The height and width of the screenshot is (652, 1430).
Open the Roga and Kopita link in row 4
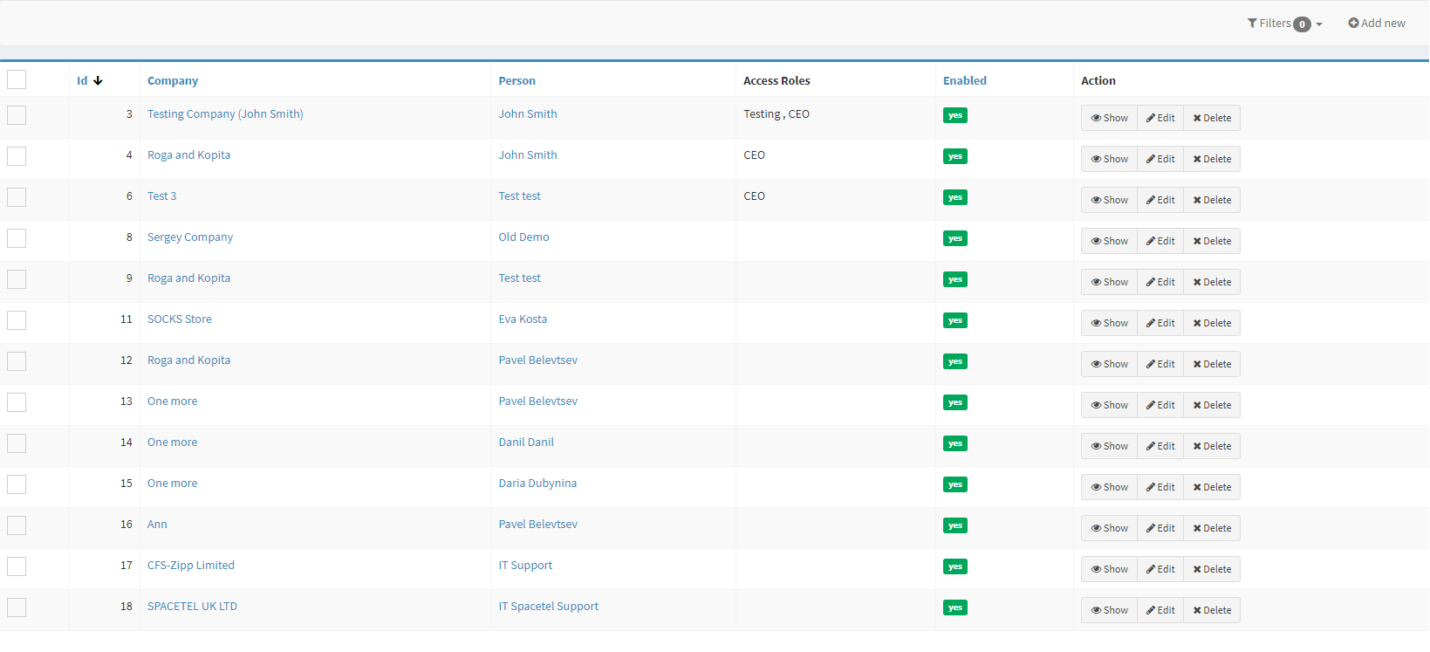tap(188, 155)
